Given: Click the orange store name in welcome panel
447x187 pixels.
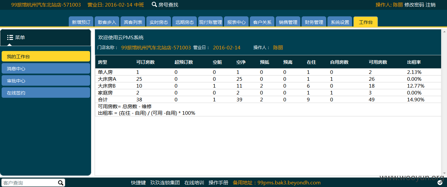Looking at the screenshot, I should [x=156, y=47].
